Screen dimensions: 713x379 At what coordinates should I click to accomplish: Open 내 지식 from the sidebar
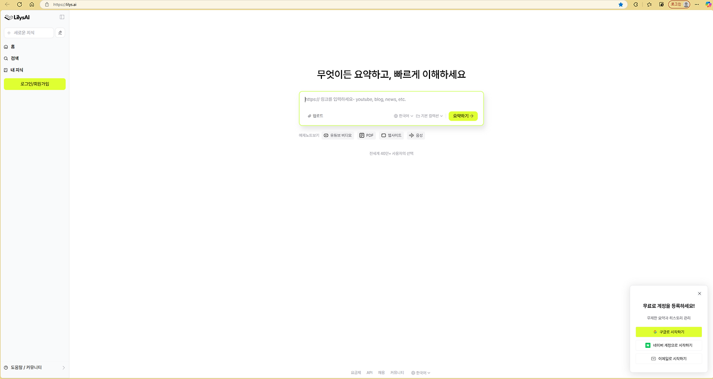pyautogui.click(x=15, y=69)
